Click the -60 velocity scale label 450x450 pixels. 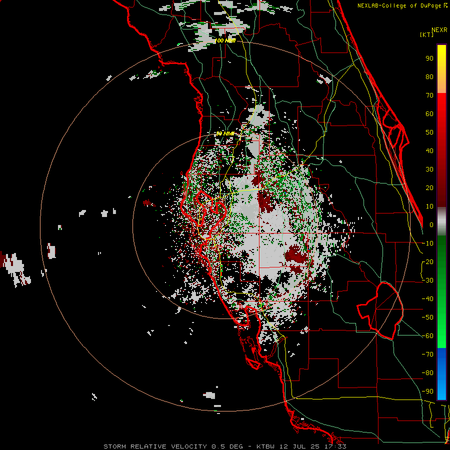(x=427, y=336)
